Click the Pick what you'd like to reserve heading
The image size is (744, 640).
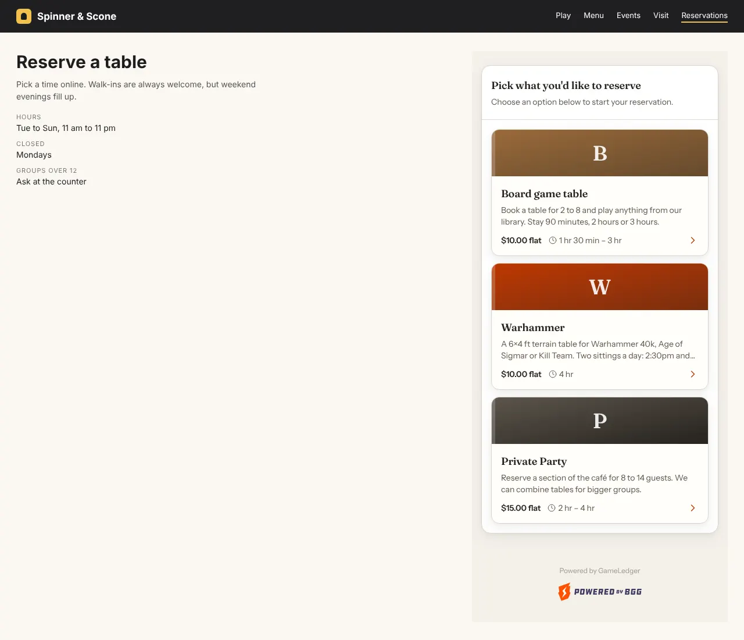tap(566, 86)
